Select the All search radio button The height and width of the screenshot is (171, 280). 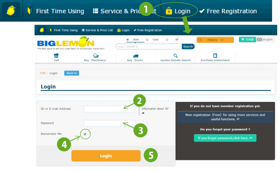(167, 40)
